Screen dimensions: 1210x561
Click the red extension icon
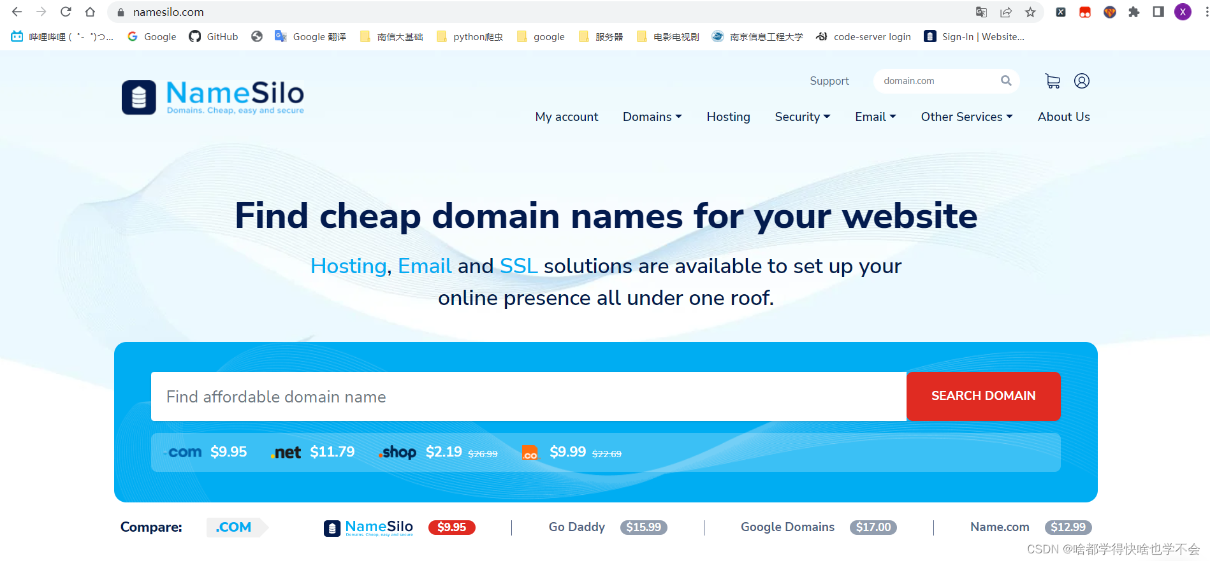click(1085, 12)
